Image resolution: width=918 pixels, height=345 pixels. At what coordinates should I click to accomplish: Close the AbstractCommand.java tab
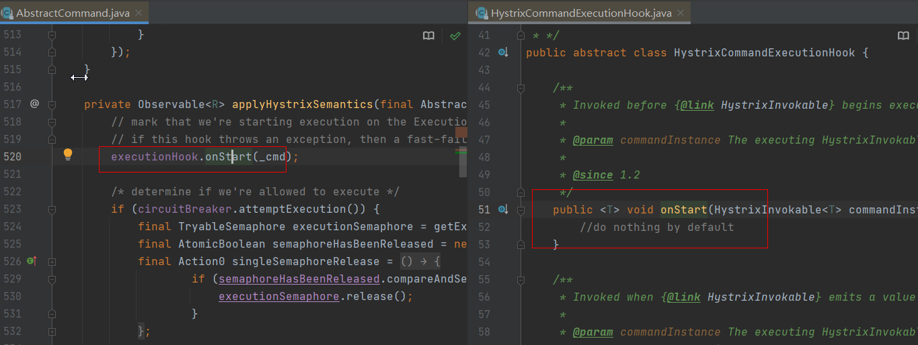click(139, 13)
